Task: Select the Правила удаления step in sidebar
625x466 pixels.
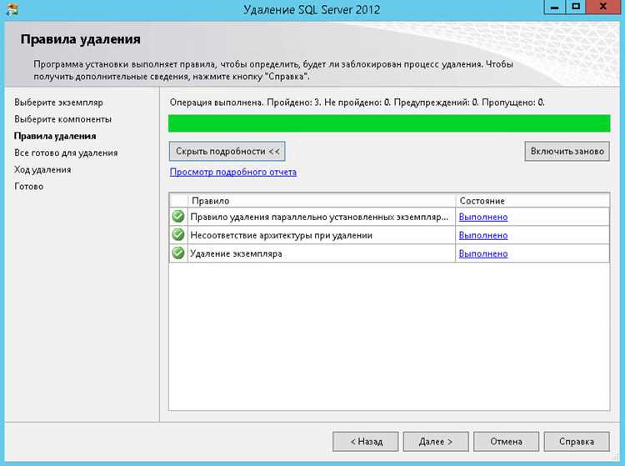Action: 55,136
